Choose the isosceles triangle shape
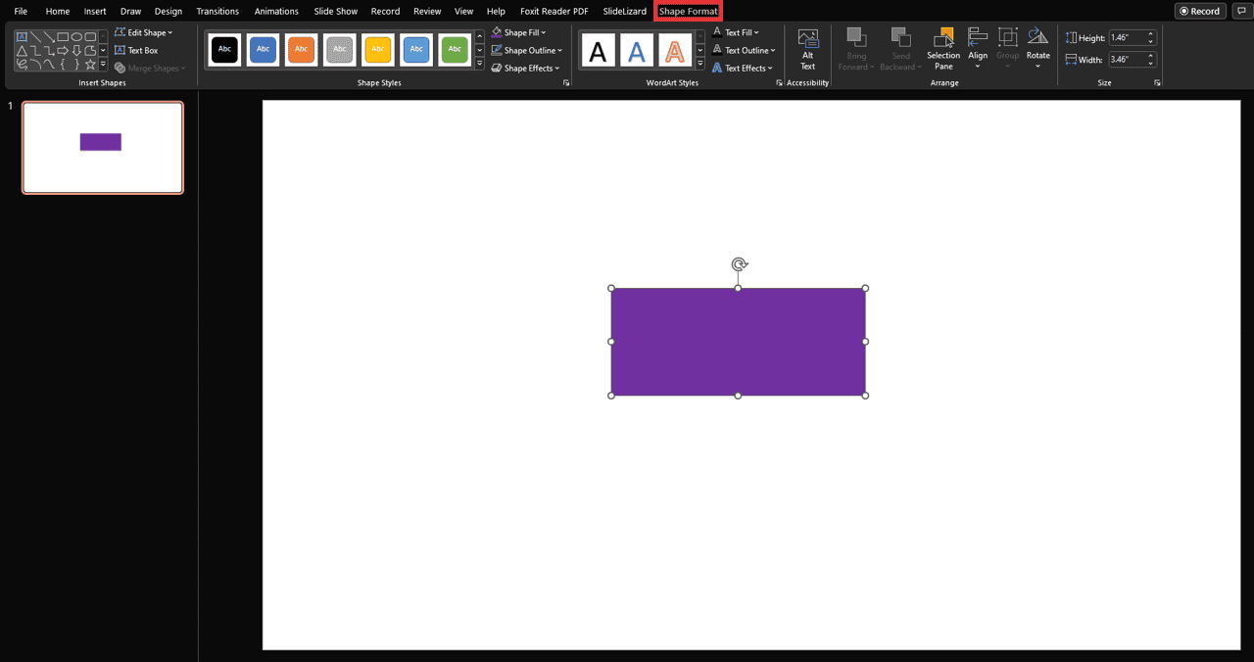 tap(22, 51)
